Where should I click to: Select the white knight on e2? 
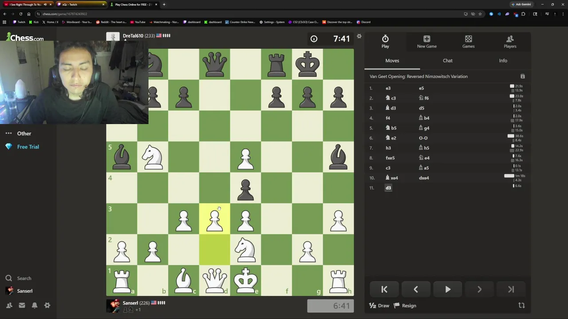coord(245,249)
